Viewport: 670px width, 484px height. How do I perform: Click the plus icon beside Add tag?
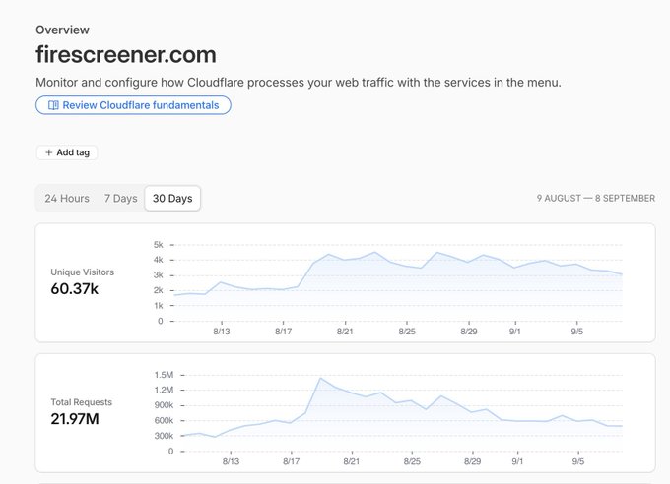point(48,152)
